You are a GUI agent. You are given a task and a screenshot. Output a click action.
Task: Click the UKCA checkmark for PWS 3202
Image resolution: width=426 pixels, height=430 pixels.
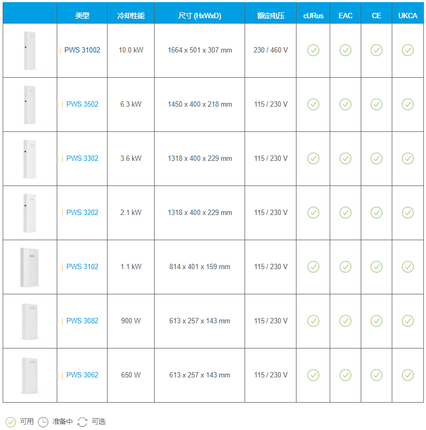408,213
